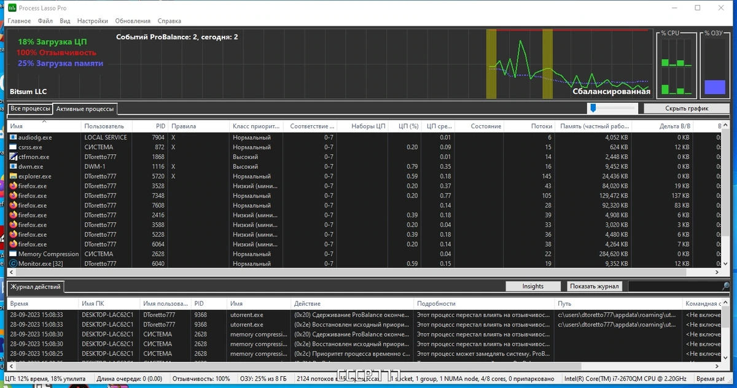This screenshot has height=388, width=737.
Task: Click the log Время column header
Action: point(42,304)
